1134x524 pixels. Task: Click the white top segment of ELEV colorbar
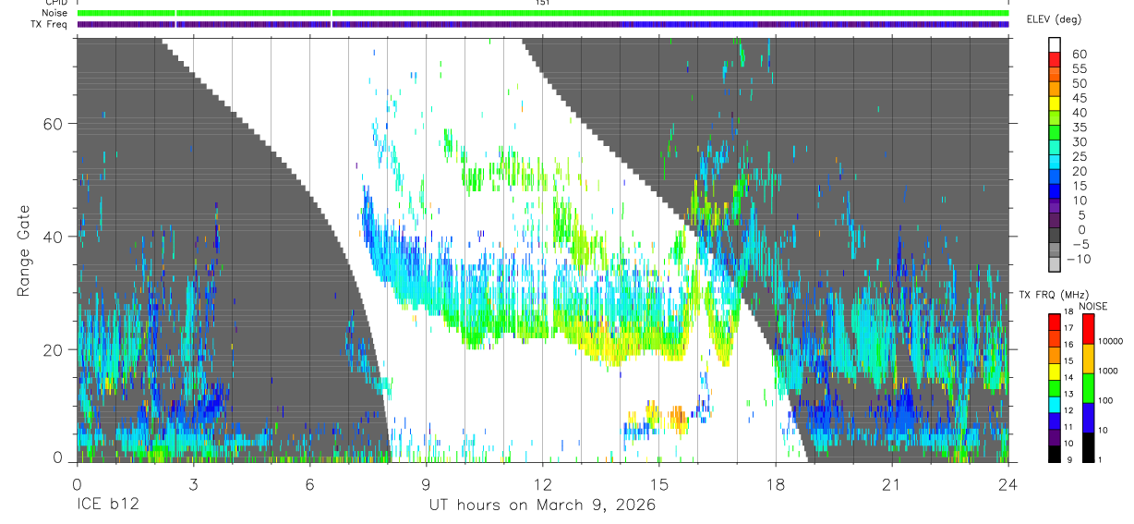1056,43
